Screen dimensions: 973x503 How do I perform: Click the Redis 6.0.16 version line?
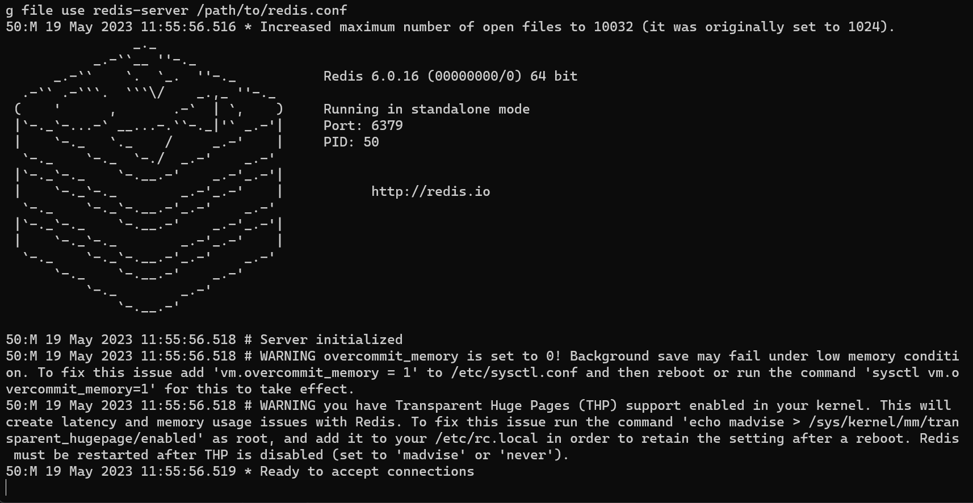point(450,76)
